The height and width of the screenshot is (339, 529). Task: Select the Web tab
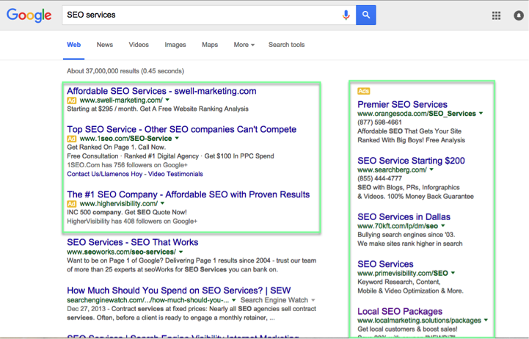tap(73, 45)
